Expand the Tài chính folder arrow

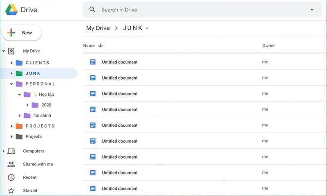[20, 116]
